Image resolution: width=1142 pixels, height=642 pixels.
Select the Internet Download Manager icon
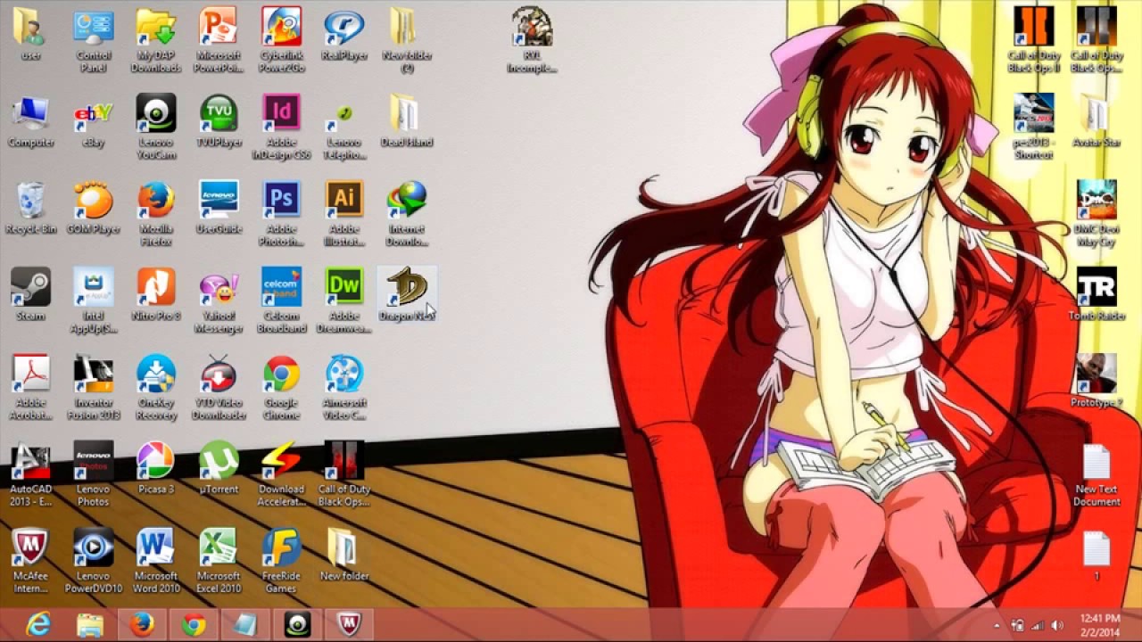pos(407,214)
